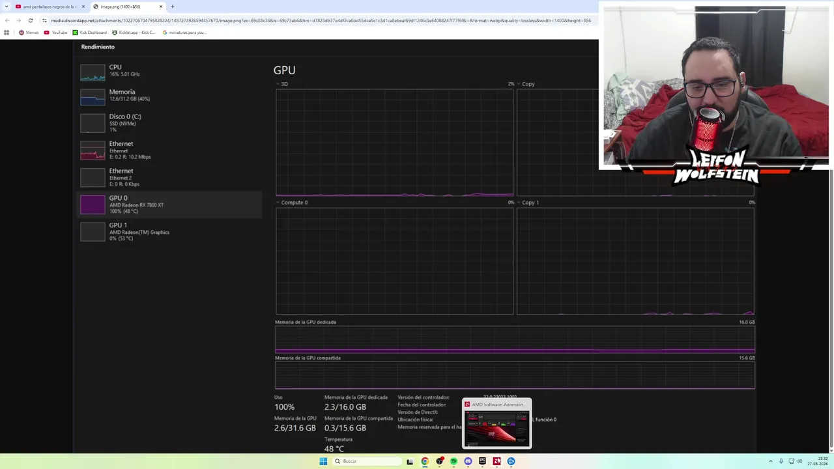Image resolution: width=834 pixels, height=469 pixels.
Task: Click the CPU mini usage graph thumbnail
Action: [x=93, y=73]
